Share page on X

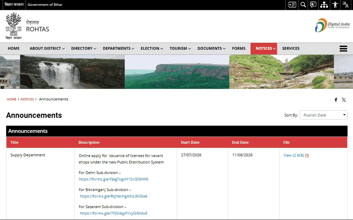coord(344,100)
